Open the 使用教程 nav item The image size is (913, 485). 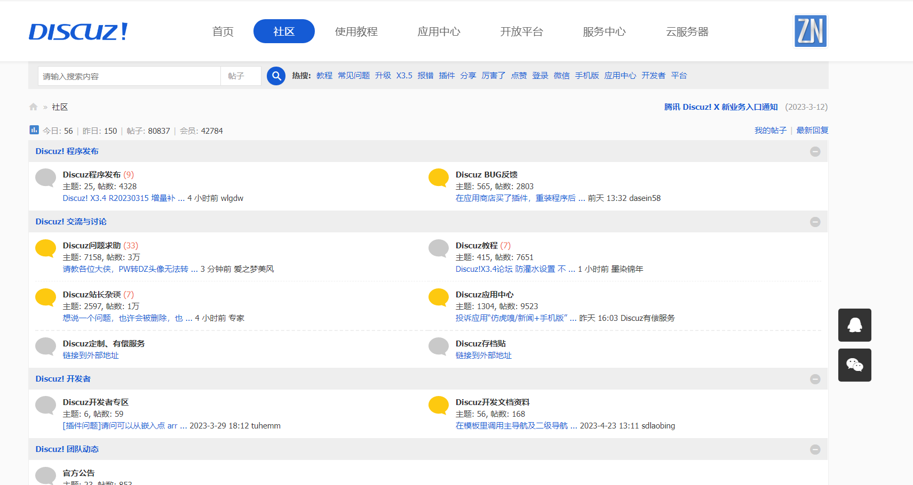pyautogui.click(x=356, y=31)
